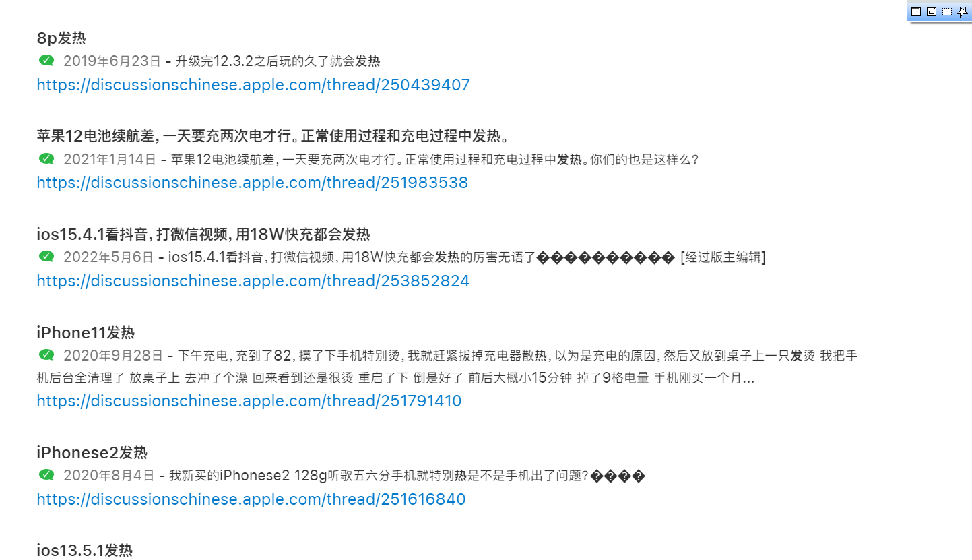Open thread link ending in 251616840
Screen dimensions: 972x560
[251, 499]
